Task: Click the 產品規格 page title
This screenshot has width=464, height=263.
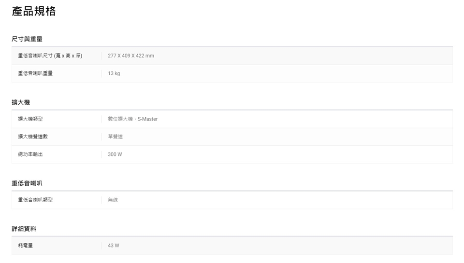Action: (34, 12)
